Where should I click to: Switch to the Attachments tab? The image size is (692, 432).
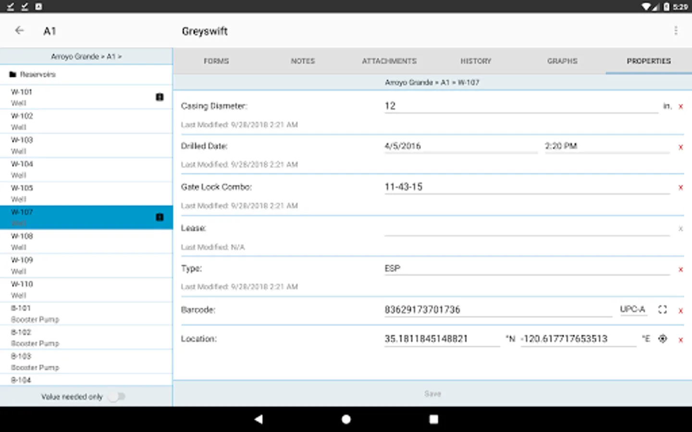[x=389, y=61]
